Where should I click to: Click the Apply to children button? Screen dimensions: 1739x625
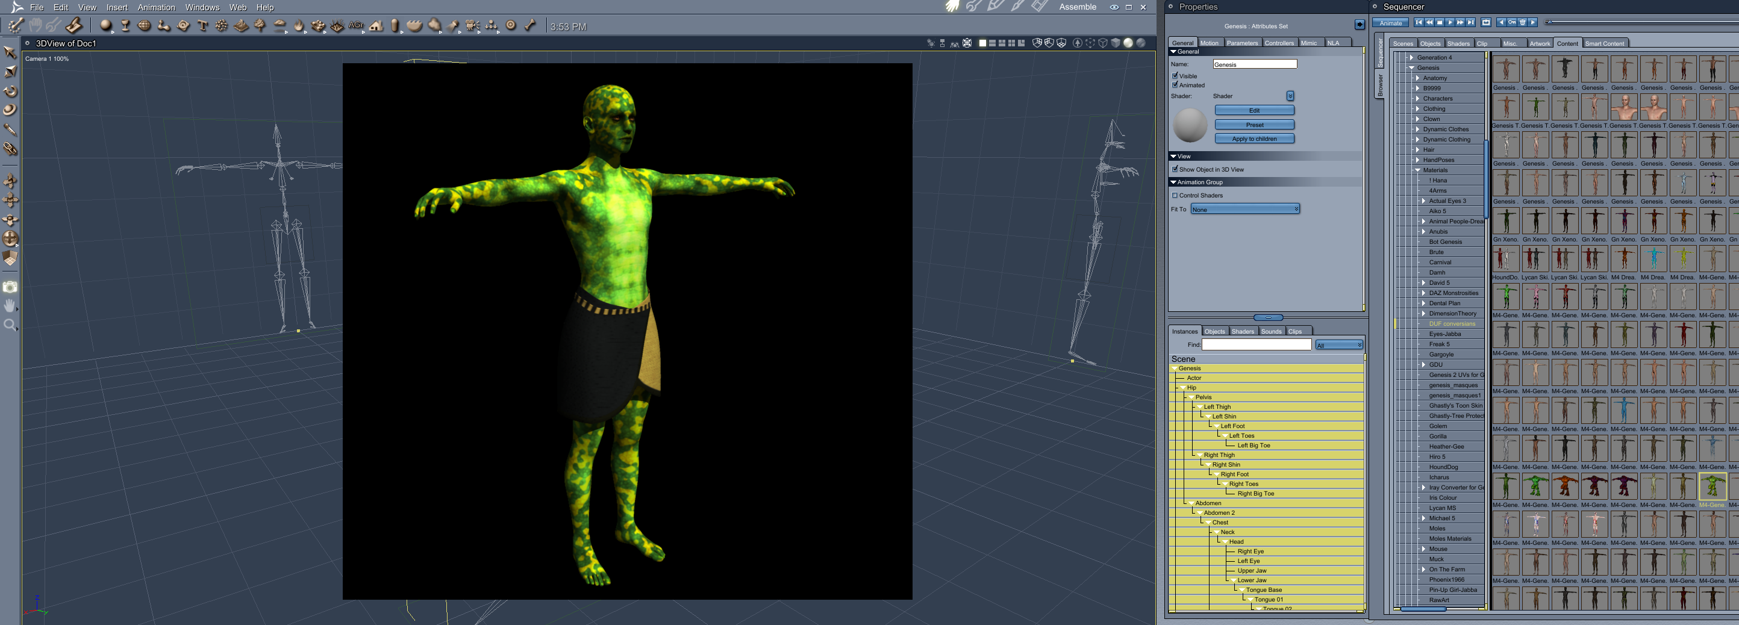click(1254, 138)
